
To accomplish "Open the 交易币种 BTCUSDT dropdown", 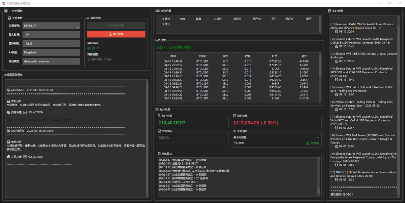I will pos(51,26).
